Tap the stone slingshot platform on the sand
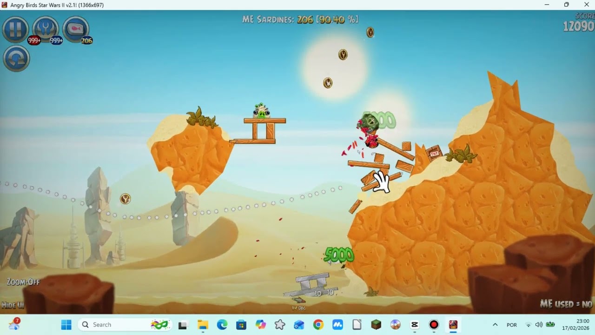Viewport: 595px width, 335px height. pos(311,286)
